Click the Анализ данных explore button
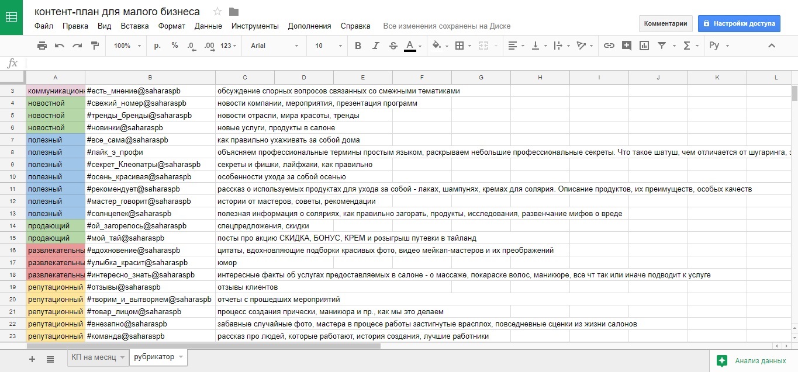The width and height of the screenshot is (798, 372). click(x=753, y=360)
